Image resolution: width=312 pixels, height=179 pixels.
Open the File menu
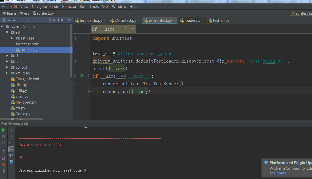[4, 7]
